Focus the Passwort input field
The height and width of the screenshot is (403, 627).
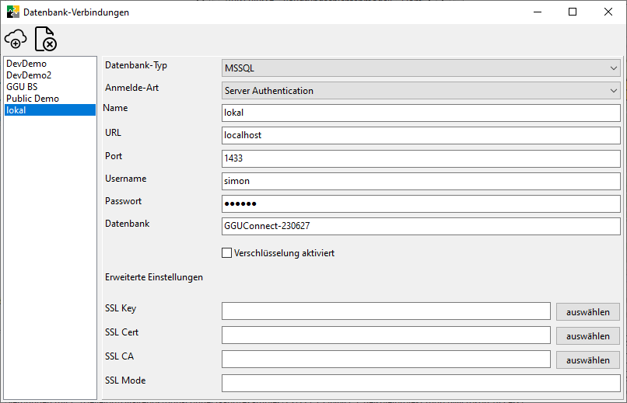click(x=421, y=203)
